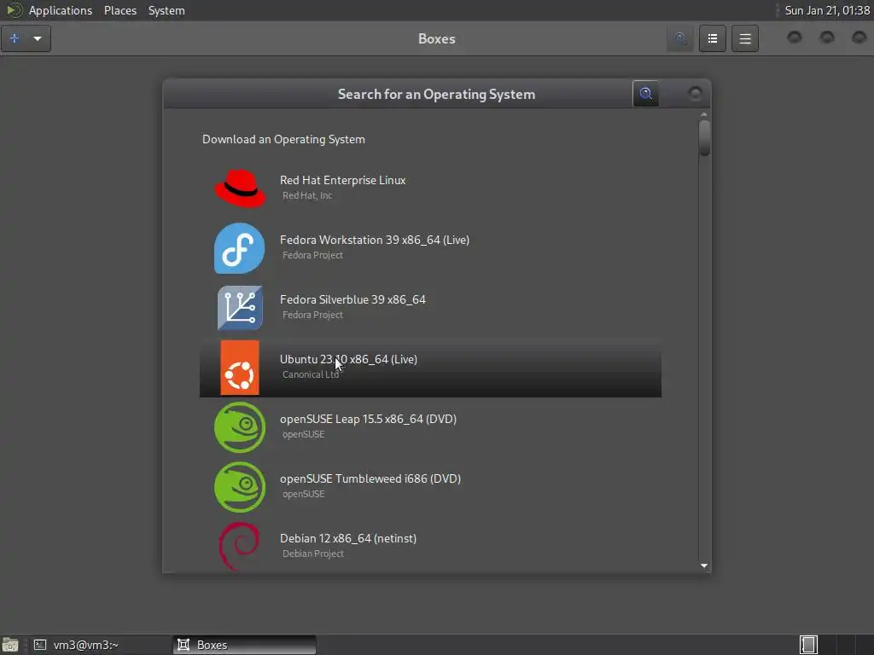Click the Boxes taskbar button

[244, 645]
